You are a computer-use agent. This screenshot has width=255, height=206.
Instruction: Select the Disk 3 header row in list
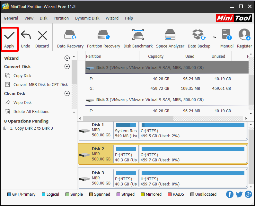[167, 100]
